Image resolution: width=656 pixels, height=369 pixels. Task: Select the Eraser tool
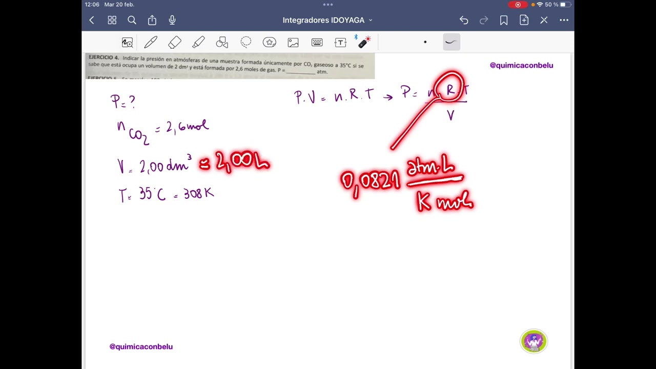coord(175,43)
